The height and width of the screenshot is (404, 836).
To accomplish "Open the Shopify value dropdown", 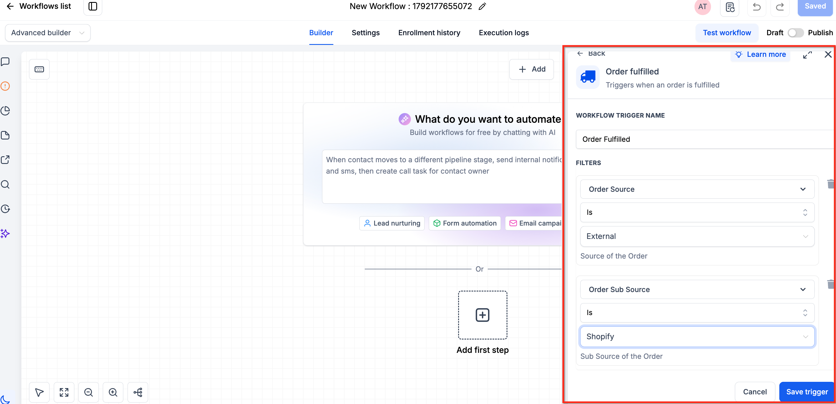I will click(x=697, y=337).
